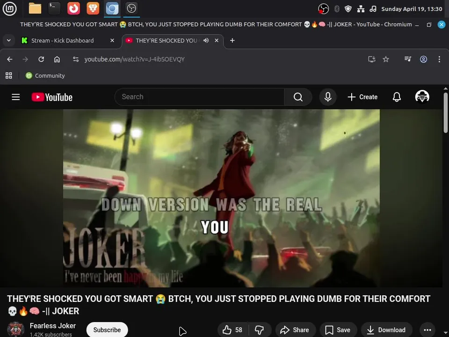Search with voice microphone button

pyautogui.click(x=328, y=97)
